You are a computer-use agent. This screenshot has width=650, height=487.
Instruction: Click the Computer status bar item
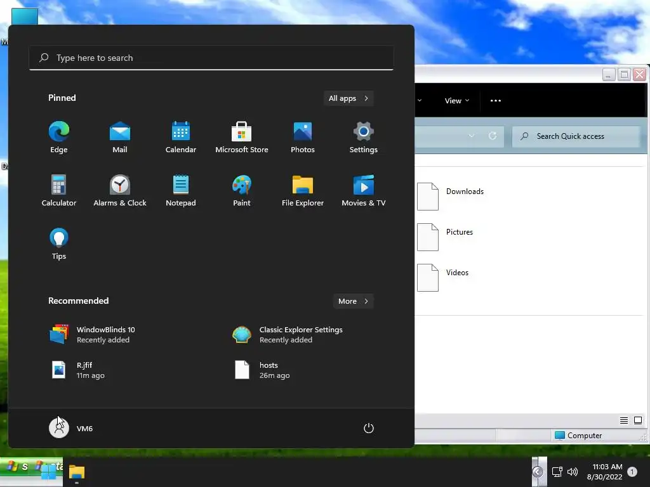point(578,435)
